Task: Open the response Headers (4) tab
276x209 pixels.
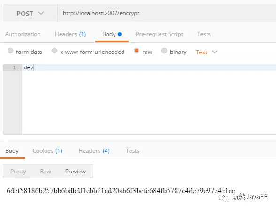Action: click(94, 151)
